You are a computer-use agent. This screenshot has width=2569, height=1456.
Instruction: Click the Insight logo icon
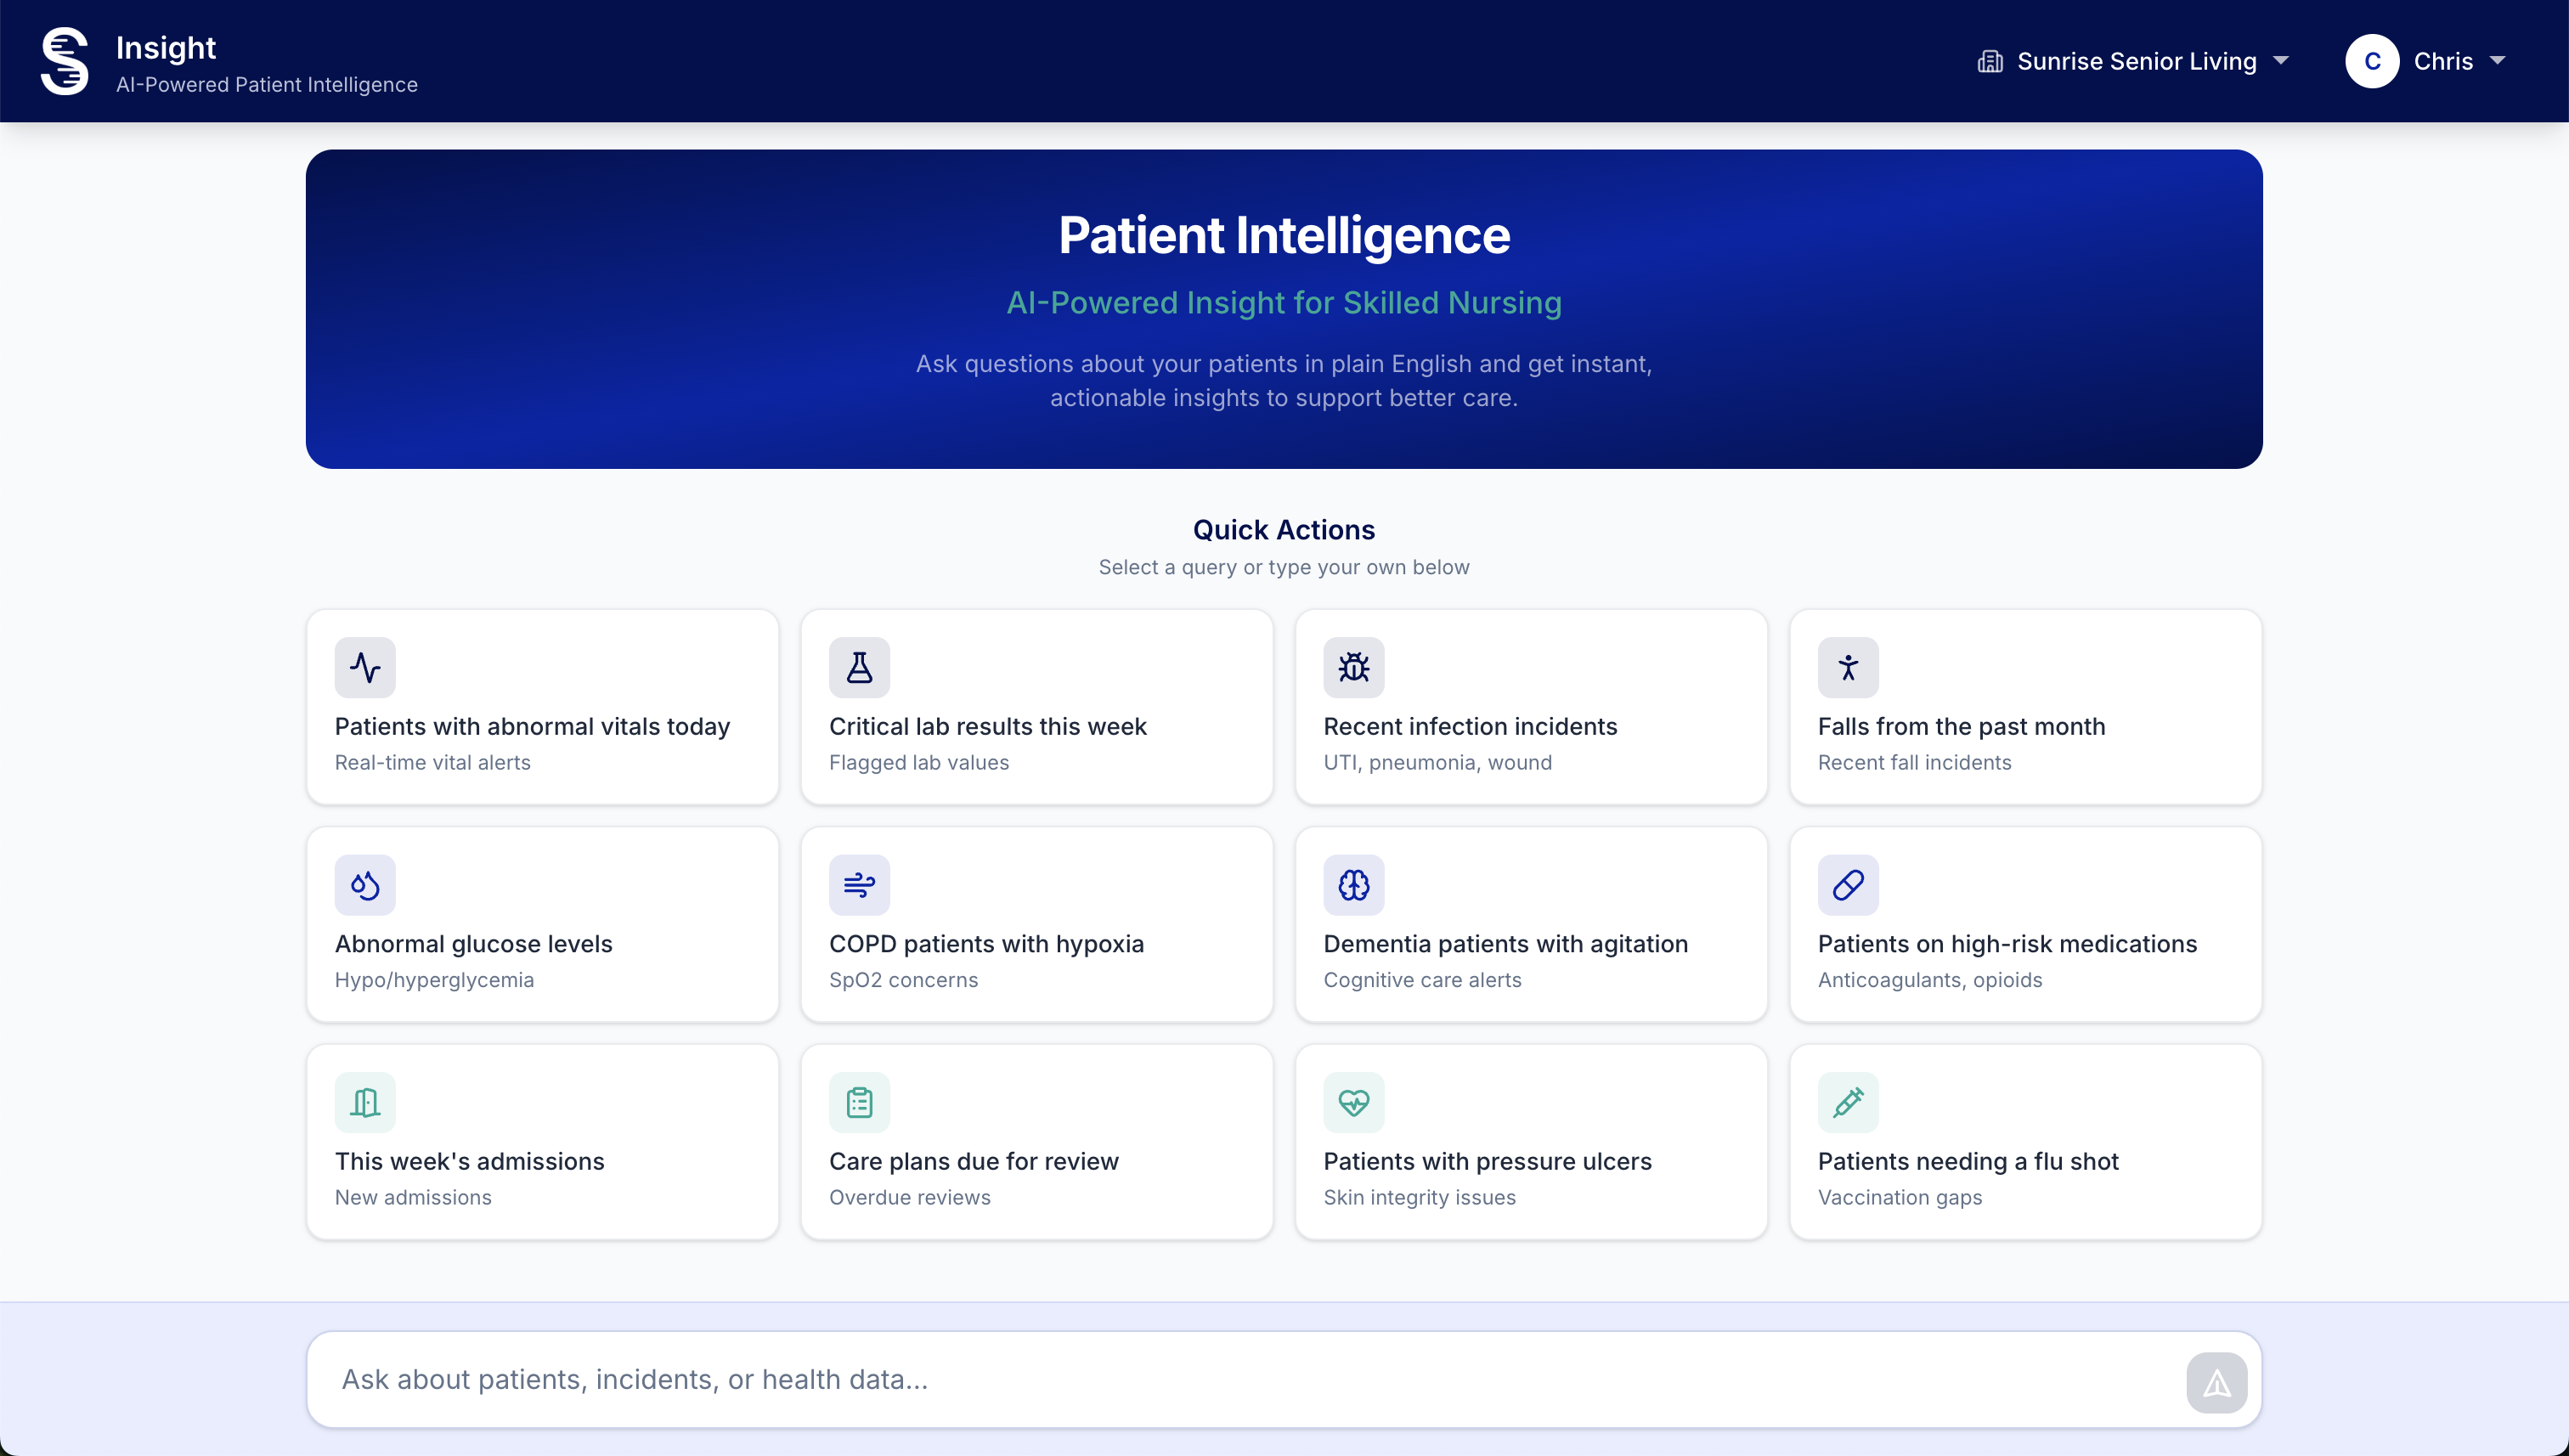click(64, 61)
